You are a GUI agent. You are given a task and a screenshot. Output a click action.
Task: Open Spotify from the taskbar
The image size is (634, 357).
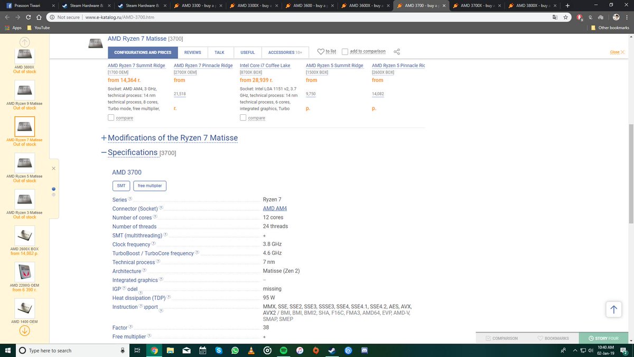click(x=283, y=350)
